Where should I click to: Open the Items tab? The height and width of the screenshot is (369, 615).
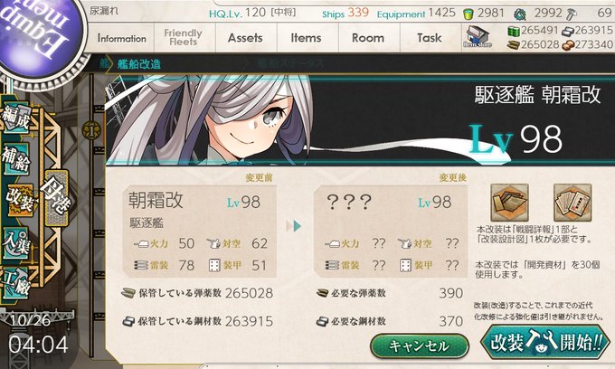coord(306,38)
